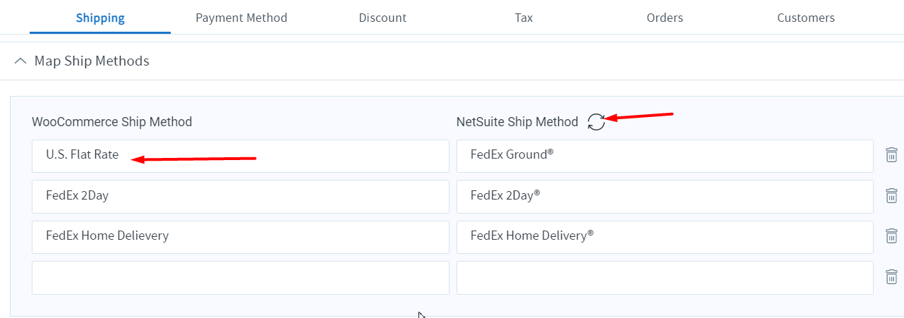Refresh the NetSuite Ship Method list
Image resolution: width=904 pixels, height=318 pixels.
pos(596,122)
